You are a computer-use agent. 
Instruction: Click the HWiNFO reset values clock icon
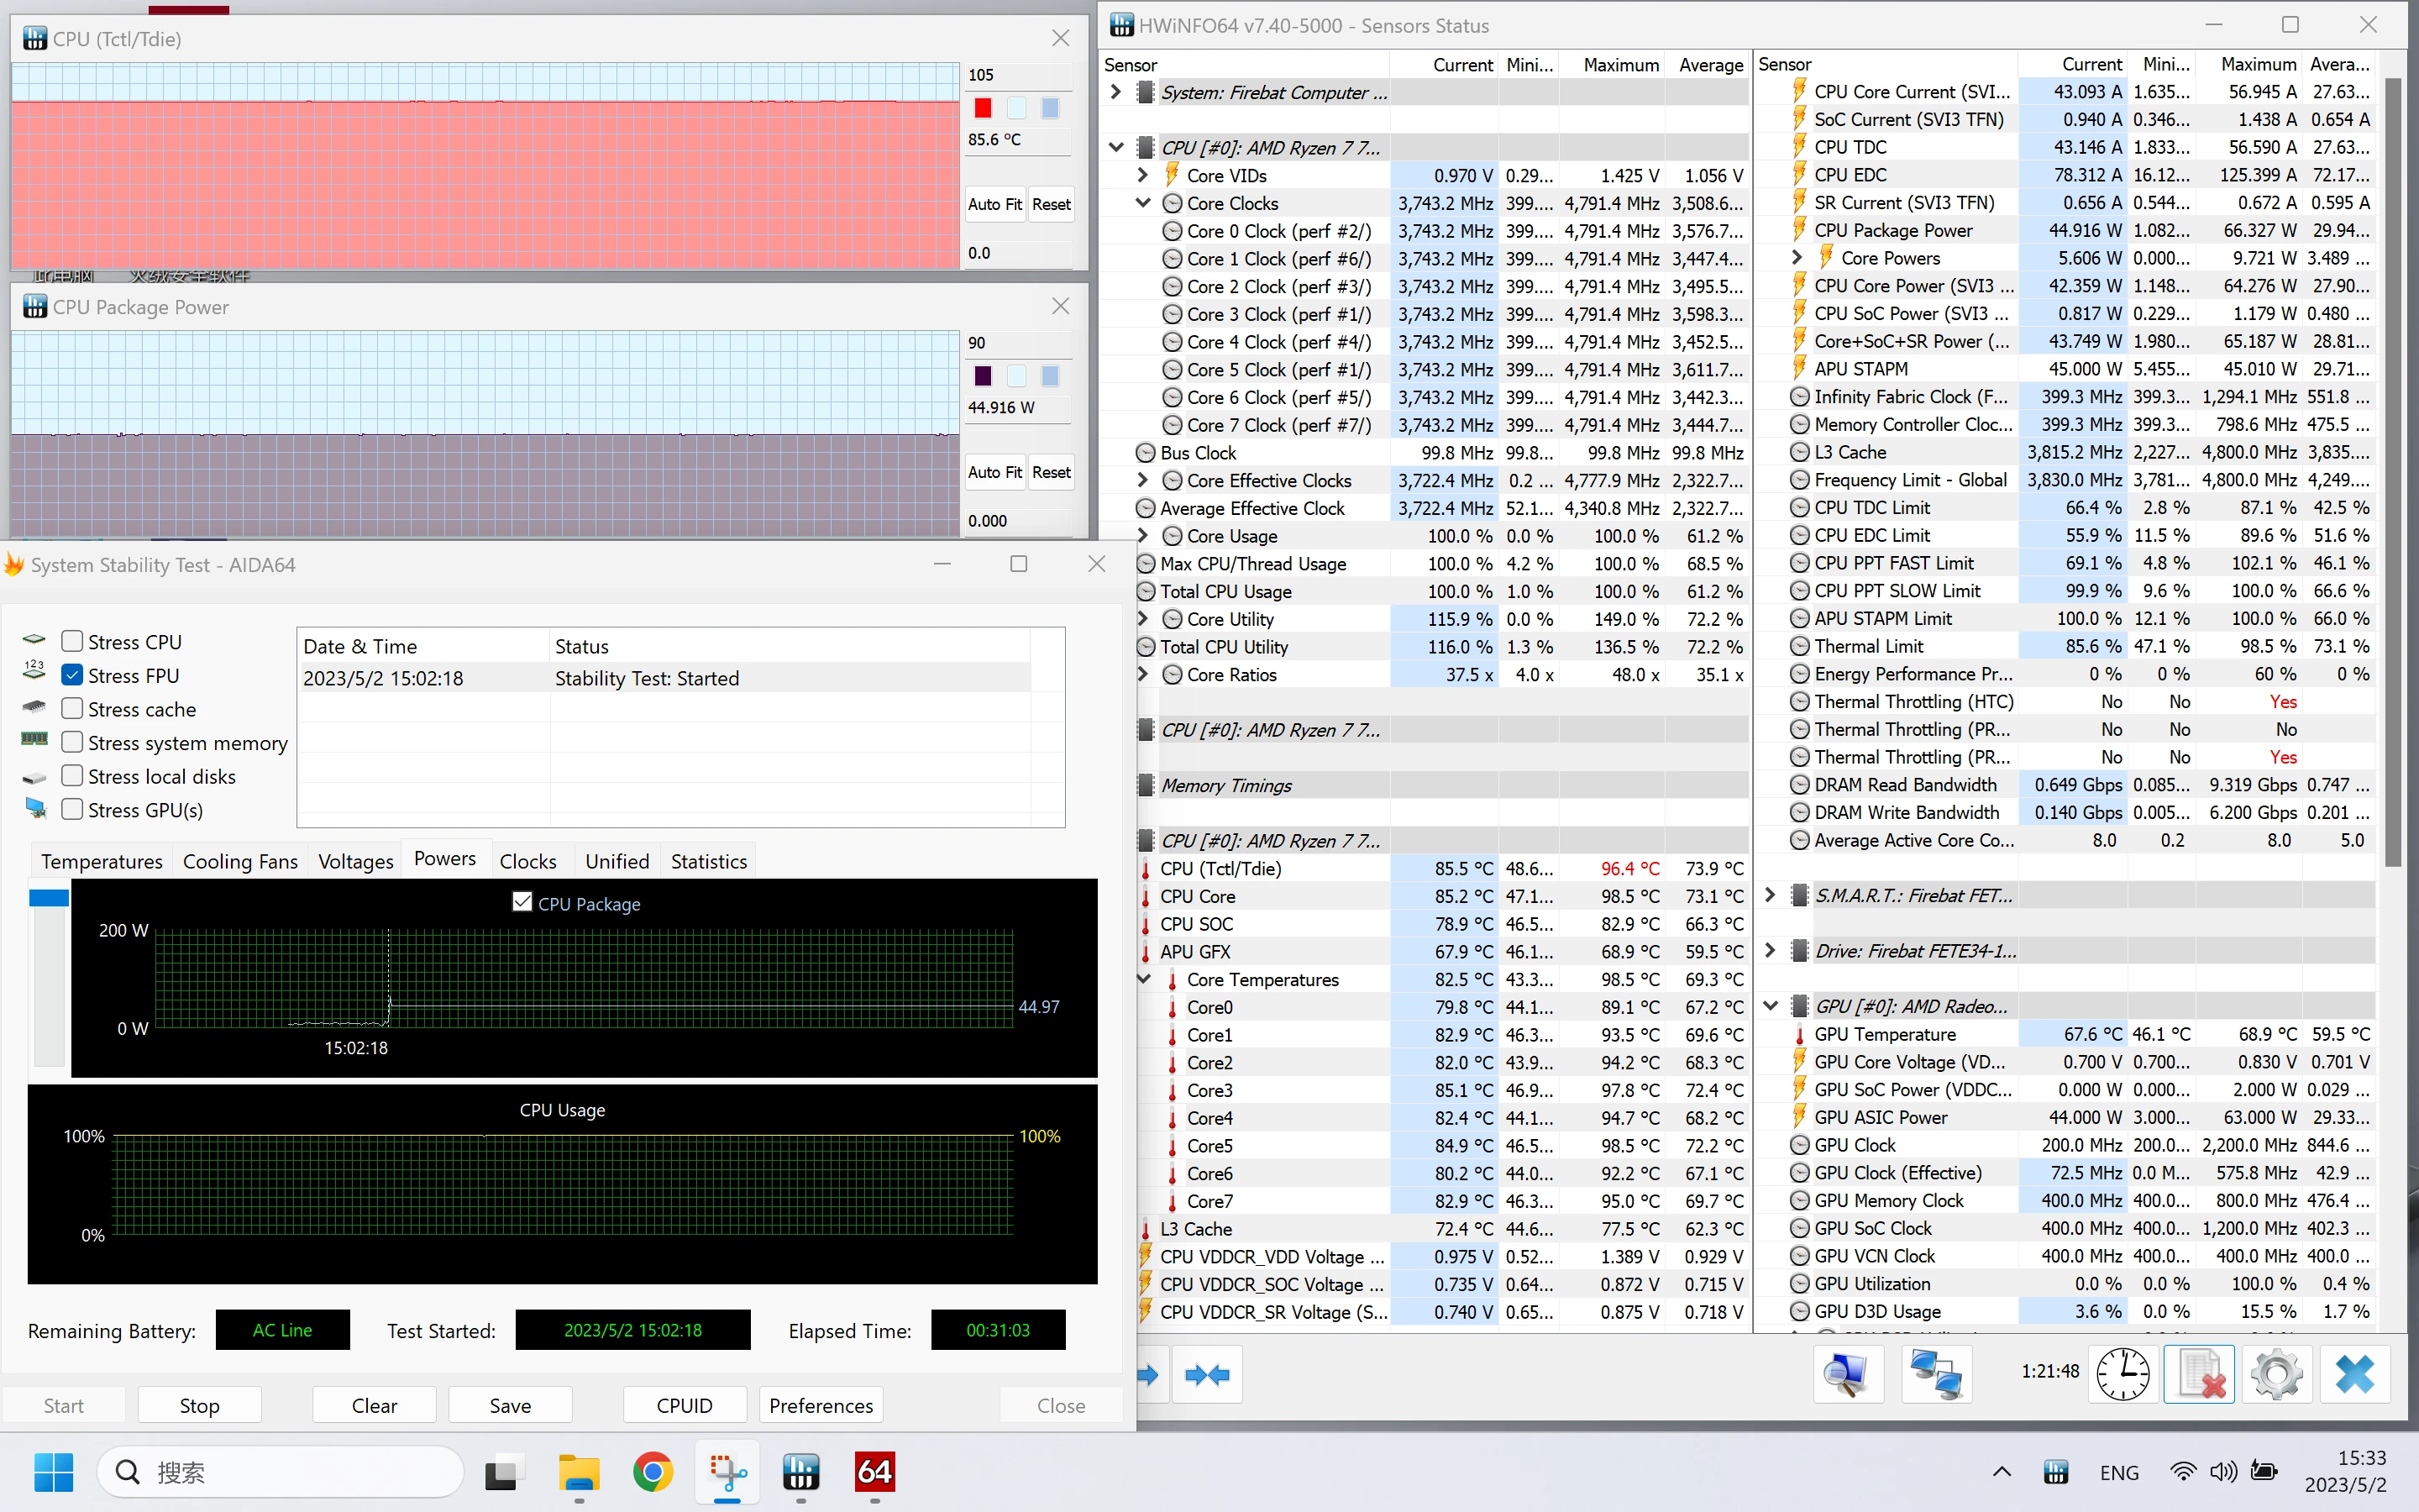(2123, 1373)
